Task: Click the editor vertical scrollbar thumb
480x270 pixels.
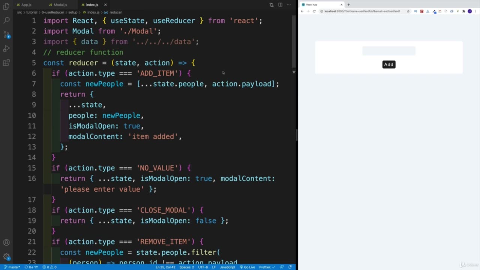Action: [x=294, y=42]
